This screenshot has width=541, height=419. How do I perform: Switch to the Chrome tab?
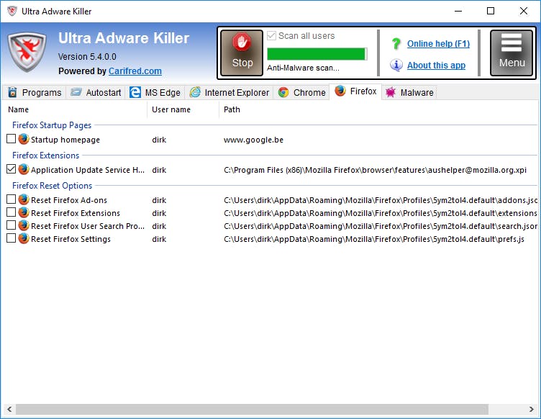[x=302, y=92]
